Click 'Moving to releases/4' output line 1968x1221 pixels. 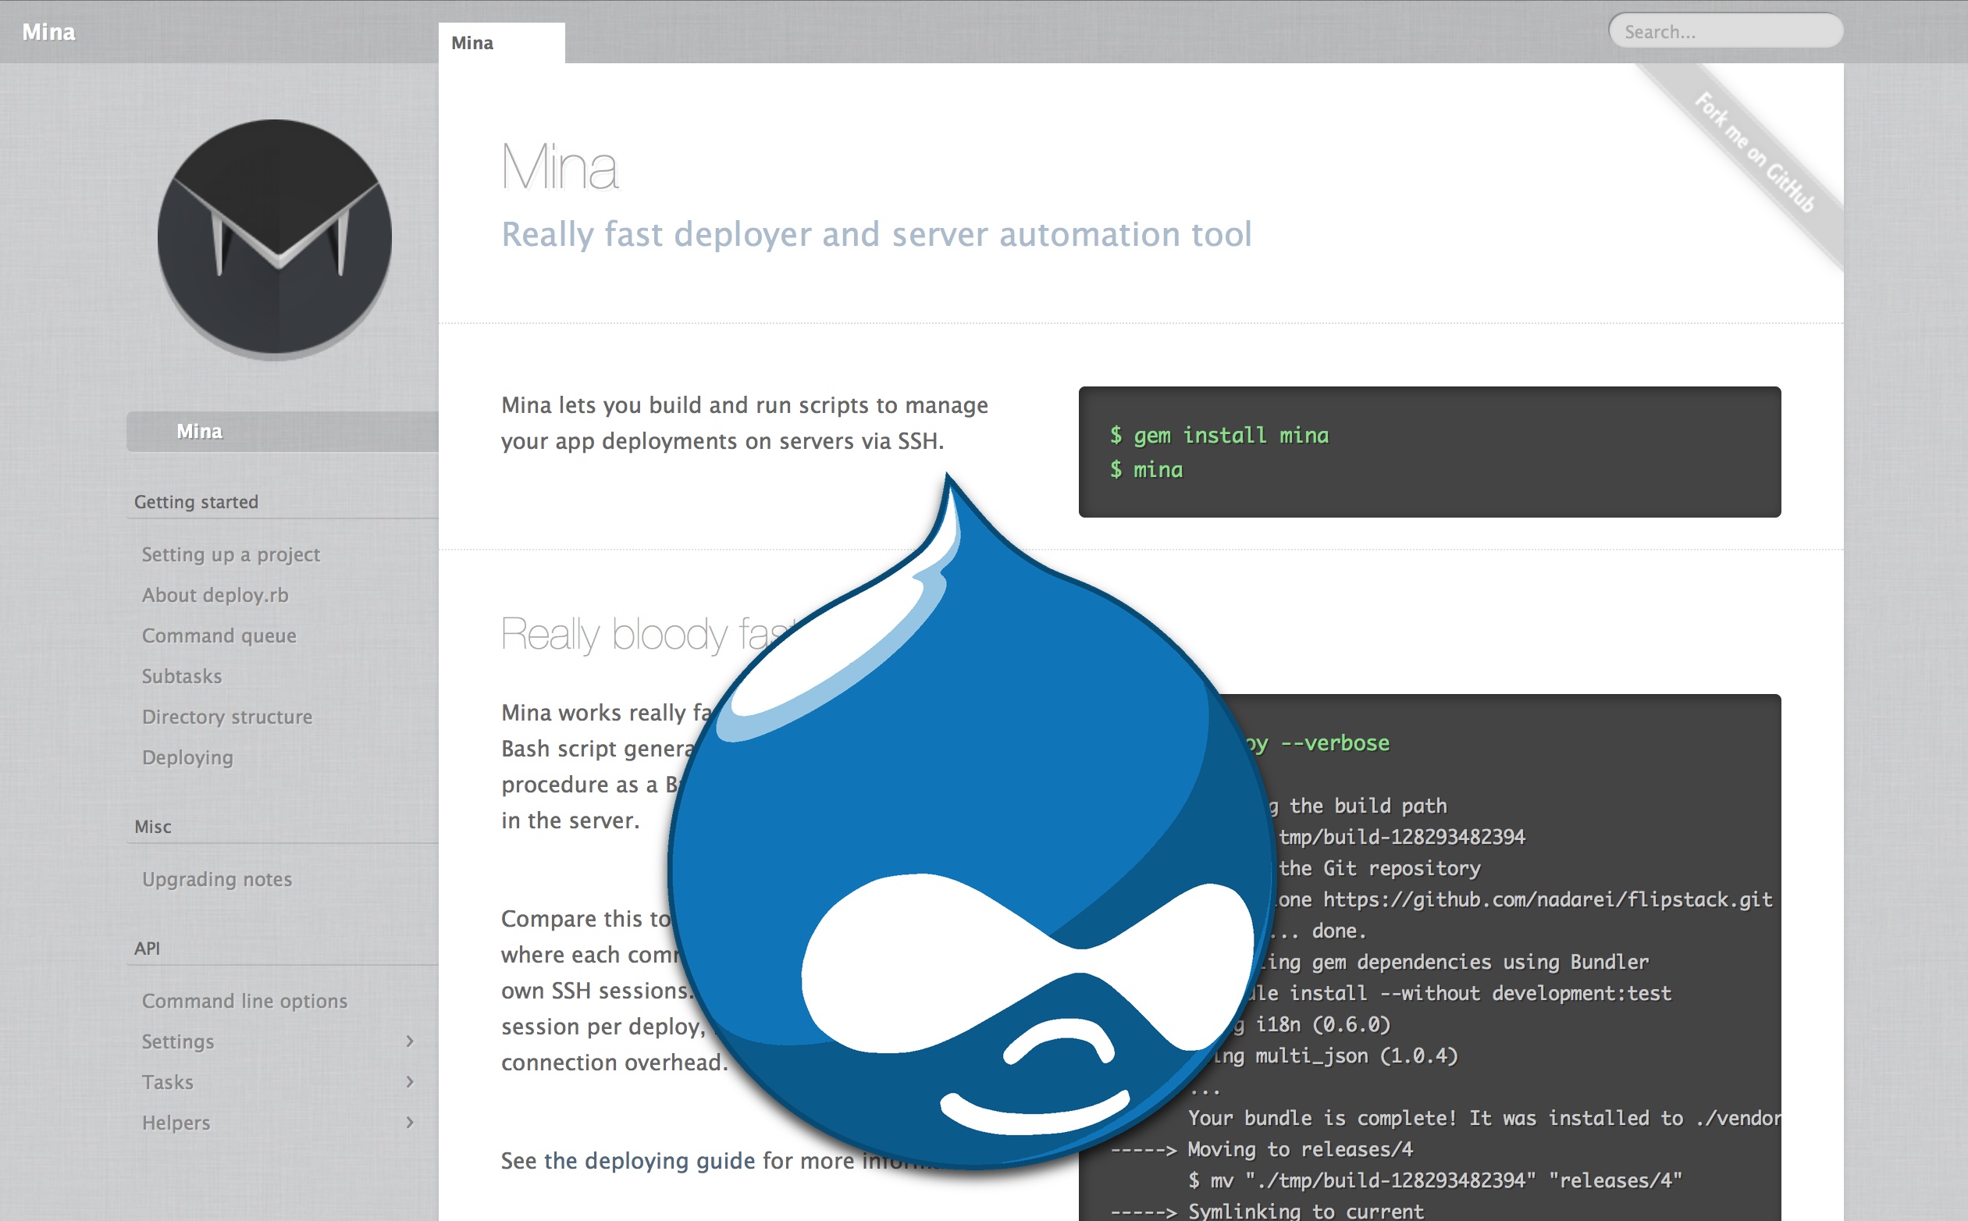click(x=1262, y=1149)
